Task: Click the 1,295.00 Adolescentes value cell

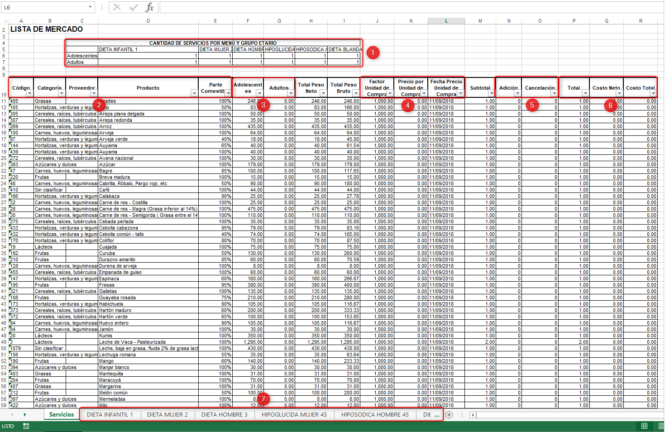Action: coord(248,342)
